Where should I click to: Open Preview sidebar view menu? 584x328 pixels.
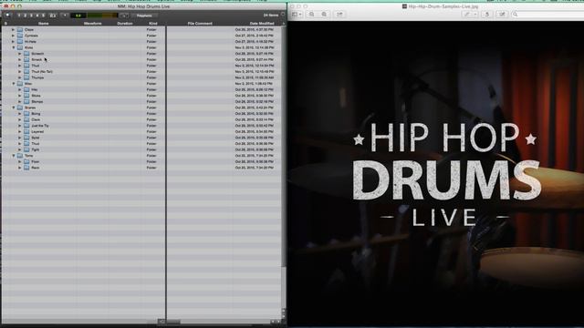tap(297, 15)
